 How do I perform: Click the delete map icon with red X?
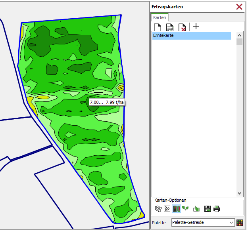[182, 27]
